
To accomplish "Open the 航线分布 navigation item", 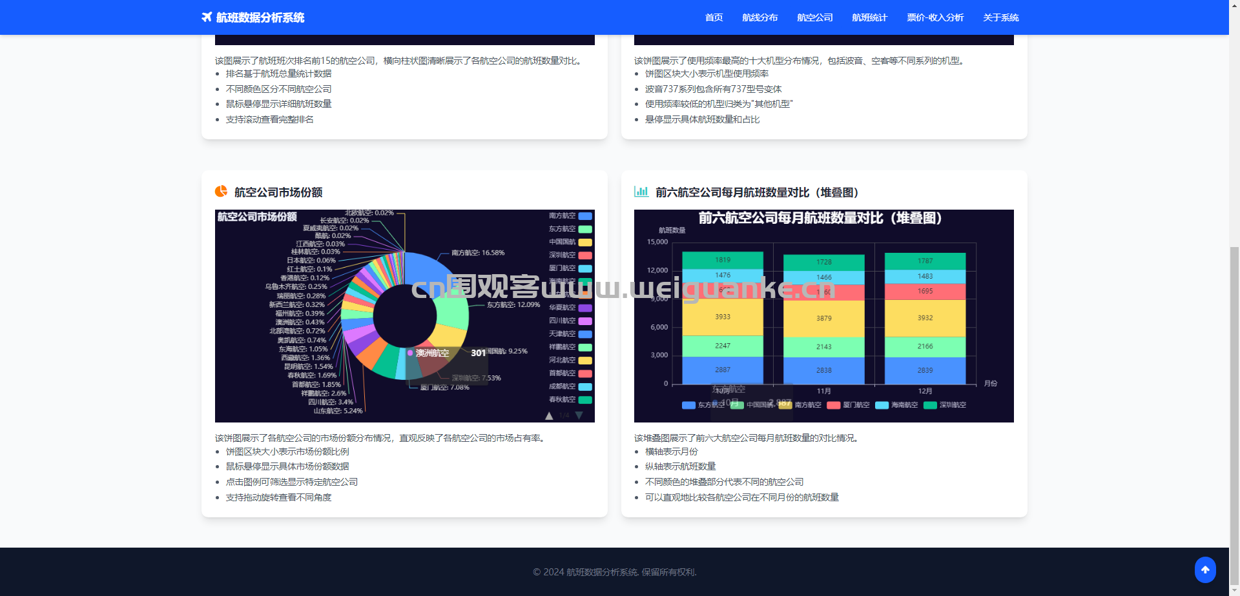I will click(x=759, y=17).
